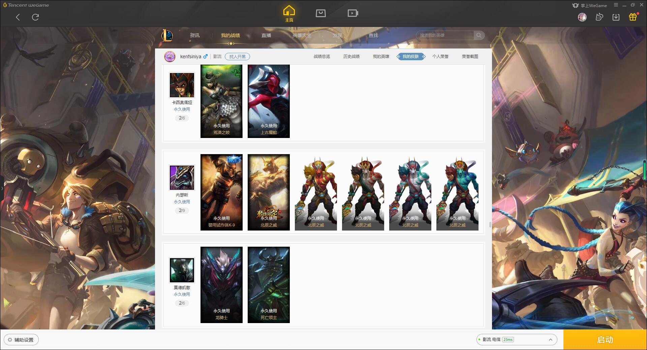The width and height of the screenshot is (647, 350).
Task: Switch to the 英雄大全 tab
Action: tap(302, 35)
